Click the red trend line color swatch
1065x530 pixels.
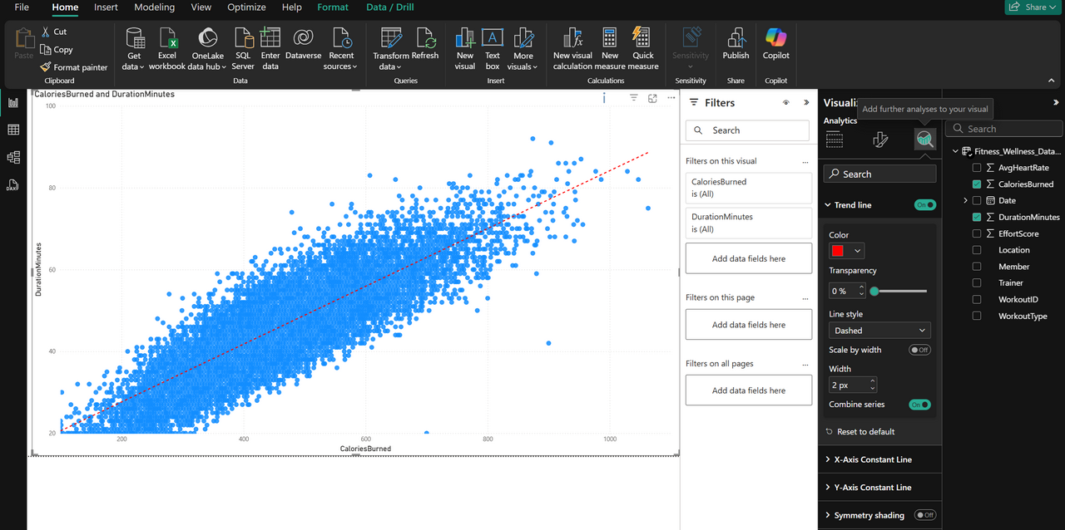[x=838, y=251]
